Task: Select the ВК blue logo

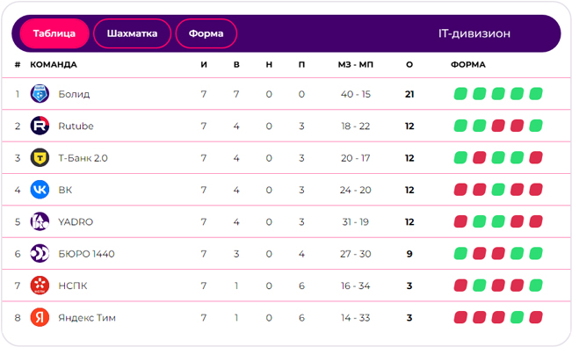Action: 40,190
